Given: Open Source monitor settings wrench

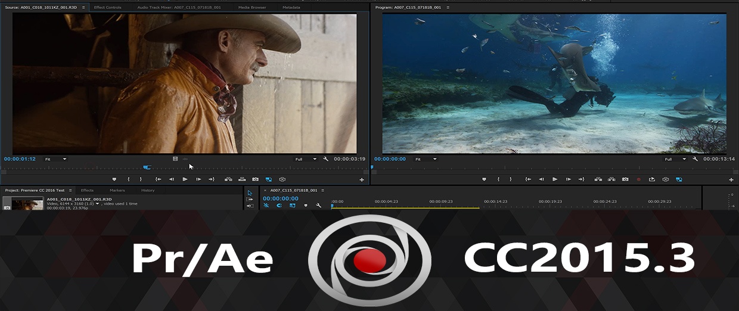Looking at the screenshot, I should coord(325,159).
